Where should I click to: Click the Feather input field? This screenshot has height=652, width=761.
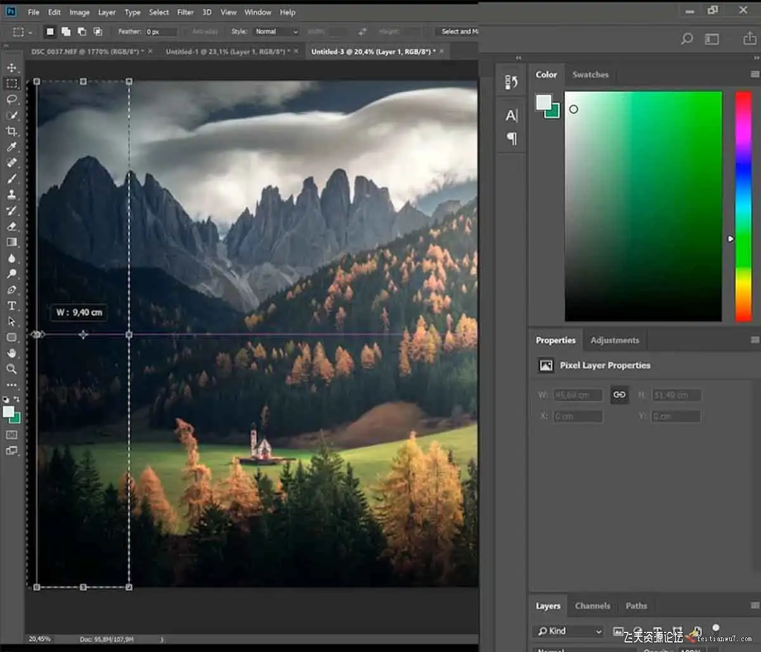(x=161, y=32)
